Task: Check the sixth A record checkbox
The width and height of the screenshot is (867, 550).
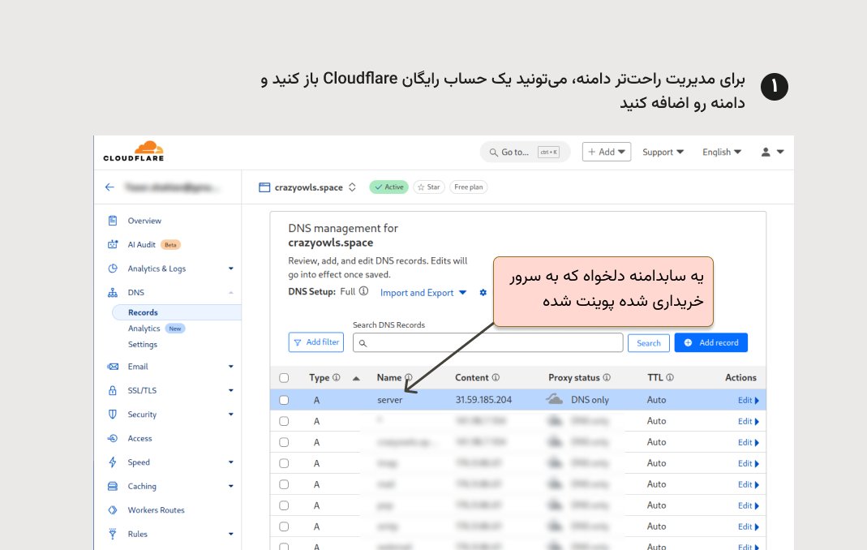Action: [284, 505]
